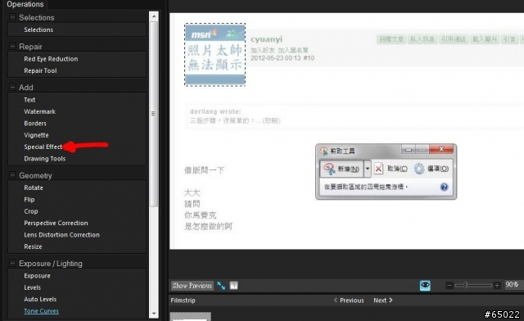Open Special Effect in the Add group
Viewport: 524px width, 321px height.
(x=43, y=147)
